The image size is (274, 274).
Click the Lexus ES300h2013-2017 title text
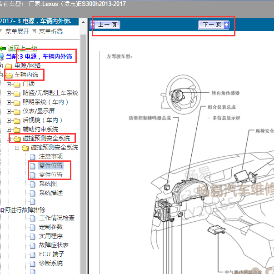tap(77, 4)
